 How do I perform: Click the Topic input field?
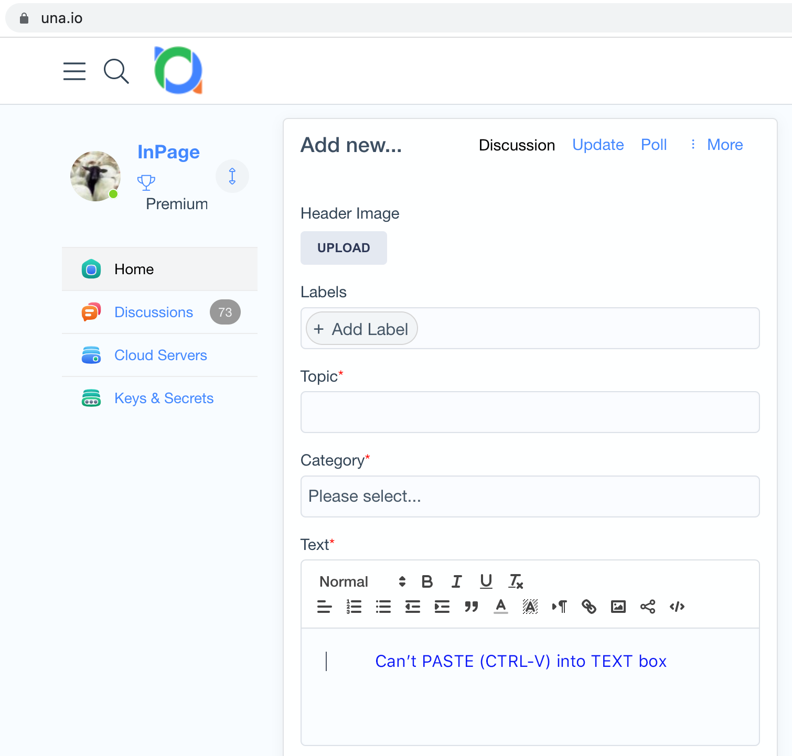(x=530, y=412)
